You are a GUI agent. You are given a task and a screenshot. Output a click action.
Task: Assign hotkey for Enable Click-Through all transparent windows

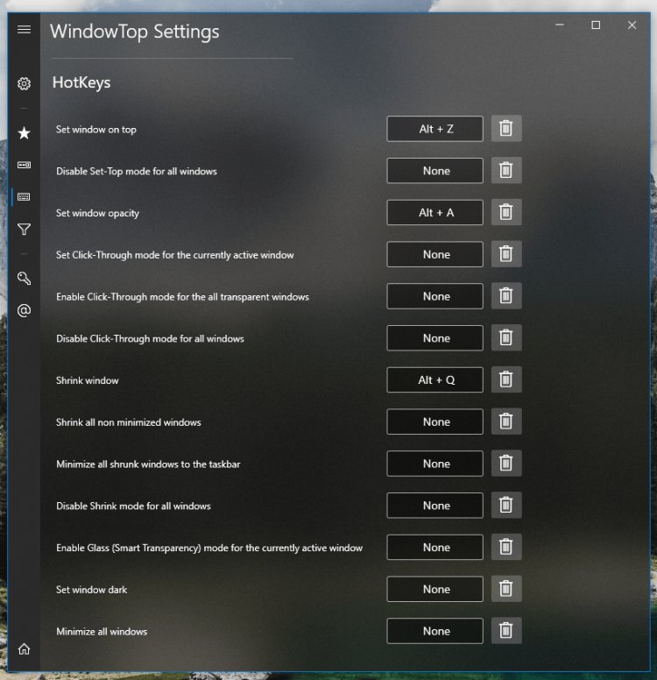tap(435, 296)
